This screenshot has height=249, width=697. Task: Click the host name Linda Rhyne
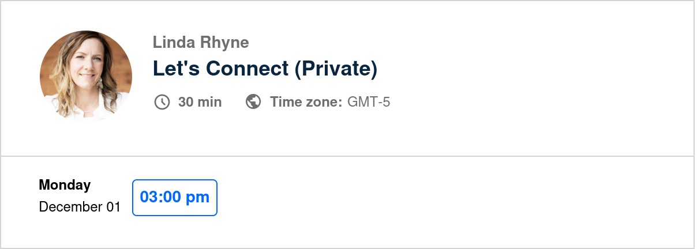click(201, 42)
